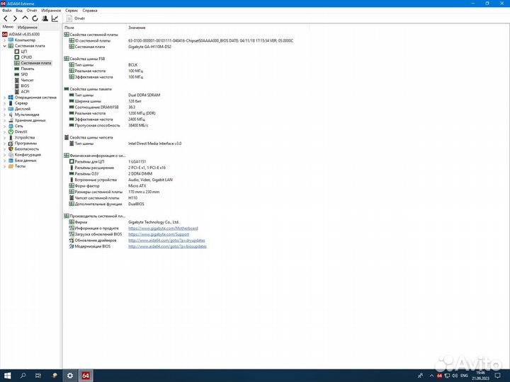Open the Справка menu
The image size is (510, 382).
click(90, 11)
